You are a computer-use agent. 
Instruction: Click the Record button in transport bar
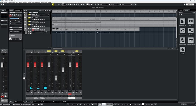click(111, 104)
